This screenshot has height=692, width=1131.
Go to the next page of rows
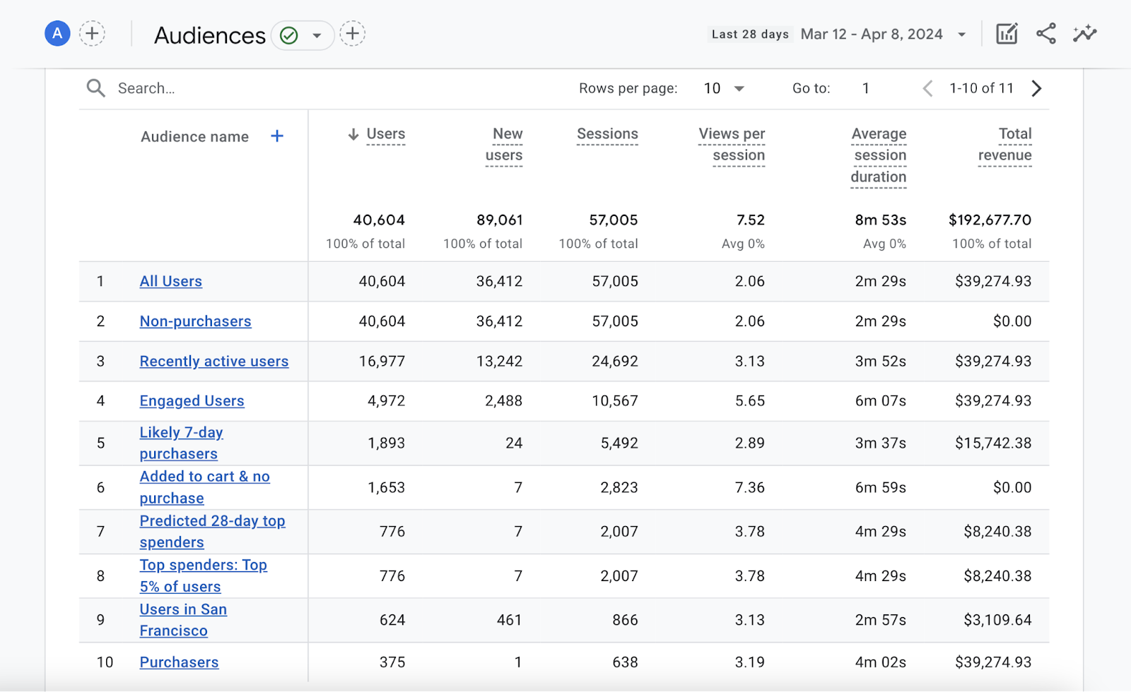tap(1036, 88)
